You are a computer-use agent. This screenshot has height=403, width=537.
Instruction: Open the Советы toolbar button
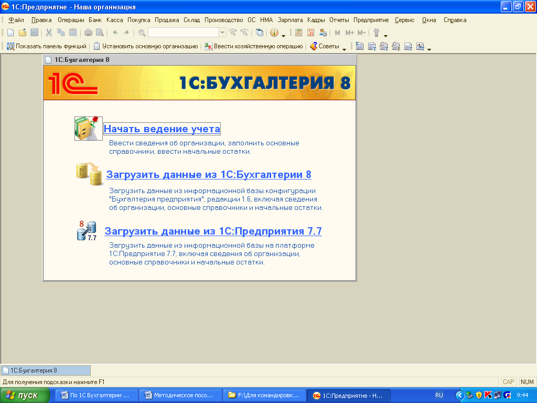point(324,46)
